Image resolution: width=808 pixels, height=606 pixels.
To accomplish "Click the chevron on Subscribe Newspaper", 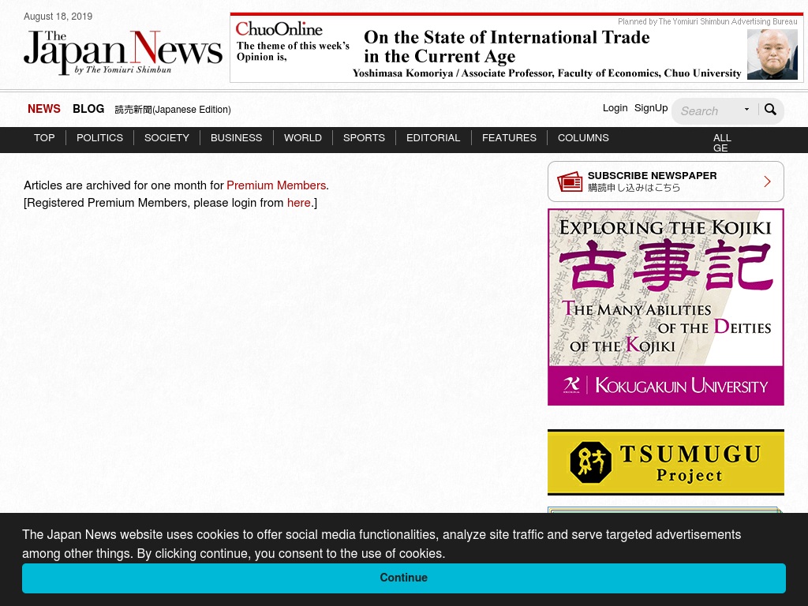I will click(x=767, y=181).
